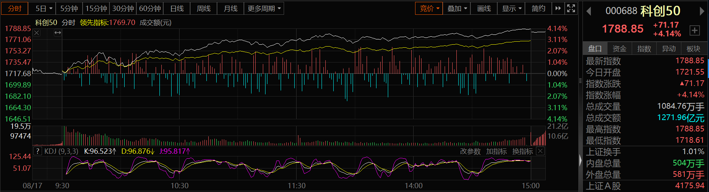The height and width of the screenshot is (192, 709).
Task: Click 指数涨幅 value +4.14%
Action: pos(690,95)
